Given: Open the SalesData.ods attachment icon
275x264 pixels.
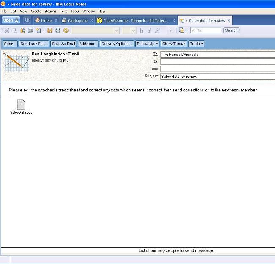Looking at the screenshot, I should tap(21, 104).
